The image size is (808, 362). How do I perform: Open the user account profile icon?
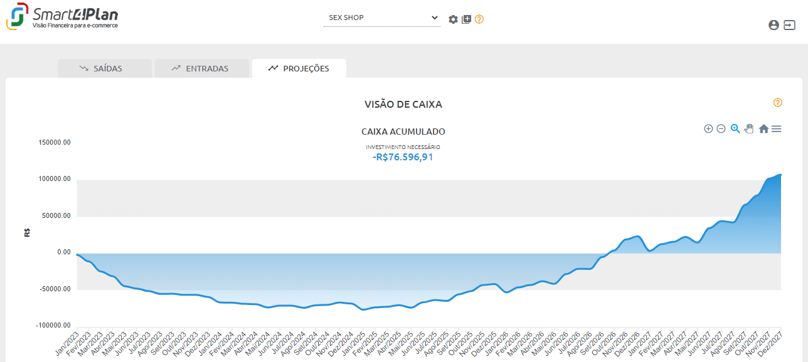[773, 25]
